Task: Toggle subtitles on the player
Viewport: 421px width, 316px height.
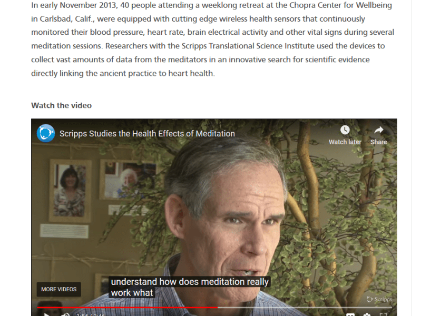Action: [350, 314]
